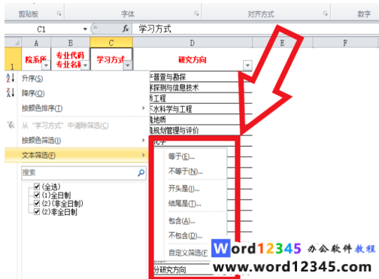
Task: Open 文本筛选(F) menu entry
Action: point(77,155)
